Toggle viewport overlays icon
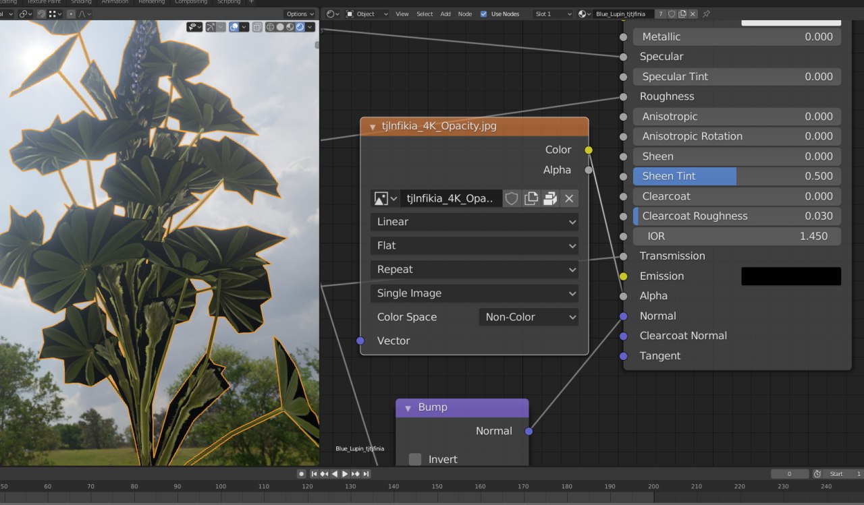The width and height of the screenshot is (864, 505). (x=234, y=27)
